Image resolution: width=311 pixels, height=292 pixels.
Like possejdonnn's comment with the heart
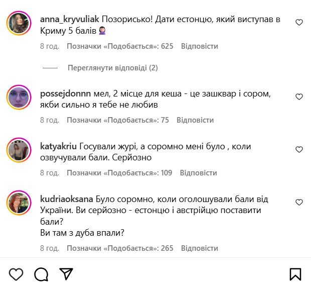299,96
